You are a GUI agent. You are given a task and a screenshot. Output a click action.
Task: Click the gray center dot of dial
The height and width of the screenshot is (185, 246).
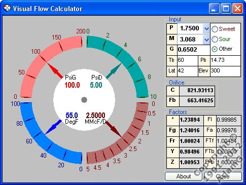click(84, 100)
